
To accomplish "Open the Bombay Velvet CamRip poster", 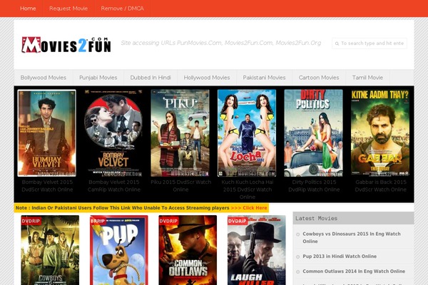I will pyautogui.click(x=113, y=133).
